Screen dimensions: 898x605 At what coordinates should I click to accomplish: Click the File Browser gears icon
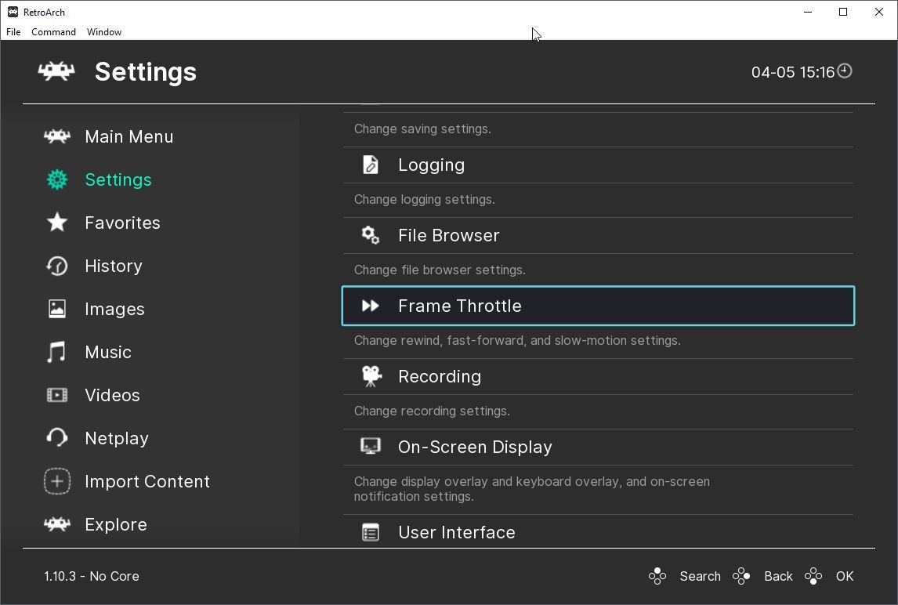click(x=371, y=235)
